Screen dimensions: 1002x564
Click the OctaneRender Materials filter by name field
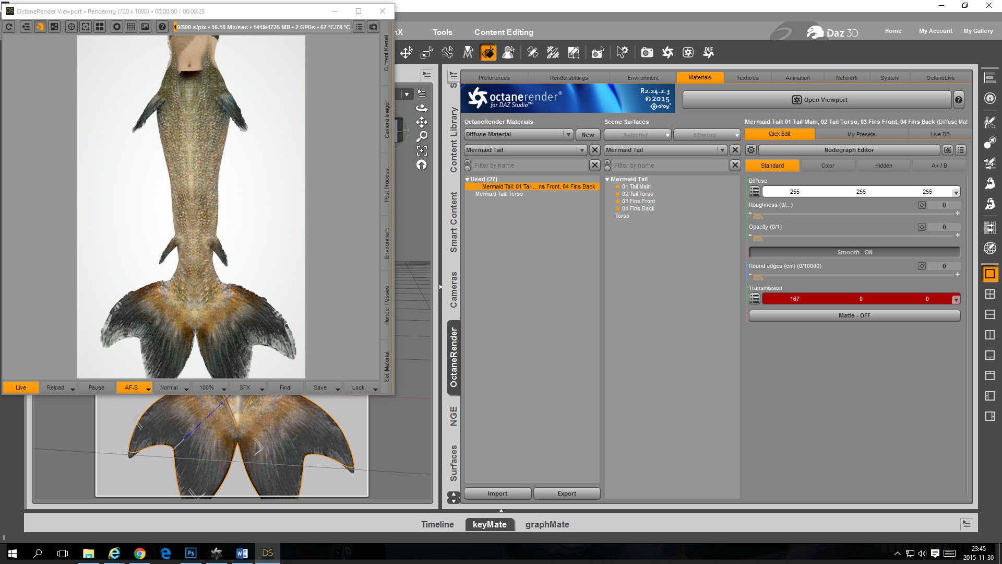[x=529, y=166]
